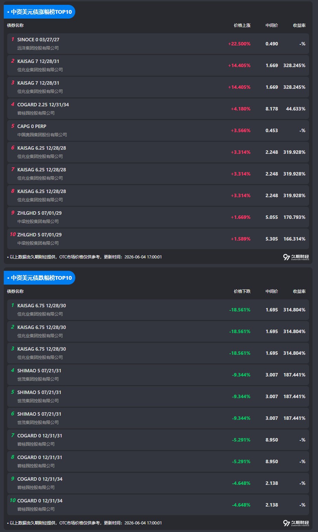Open decliners rank 9 COGARD 0 12/31/34
The width and height of the screenshot is (318, 532).
point(158,483)
